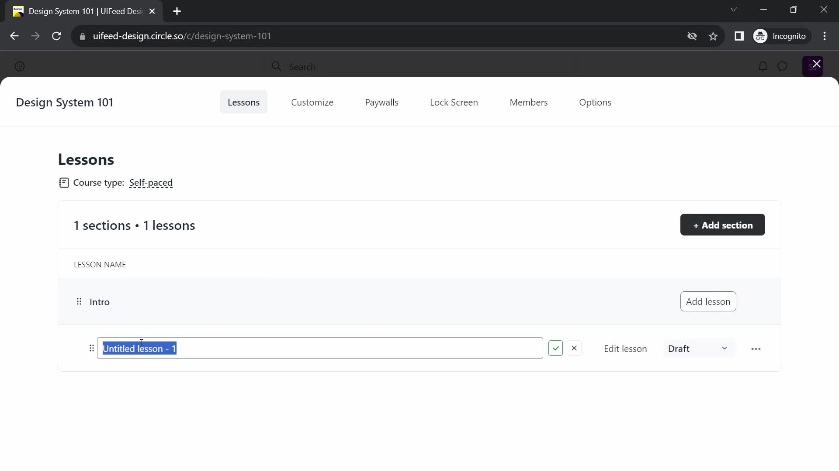Select the Lessons tab in navigation
This screenshot has height=471, width=839.
(x=243, y=102)
